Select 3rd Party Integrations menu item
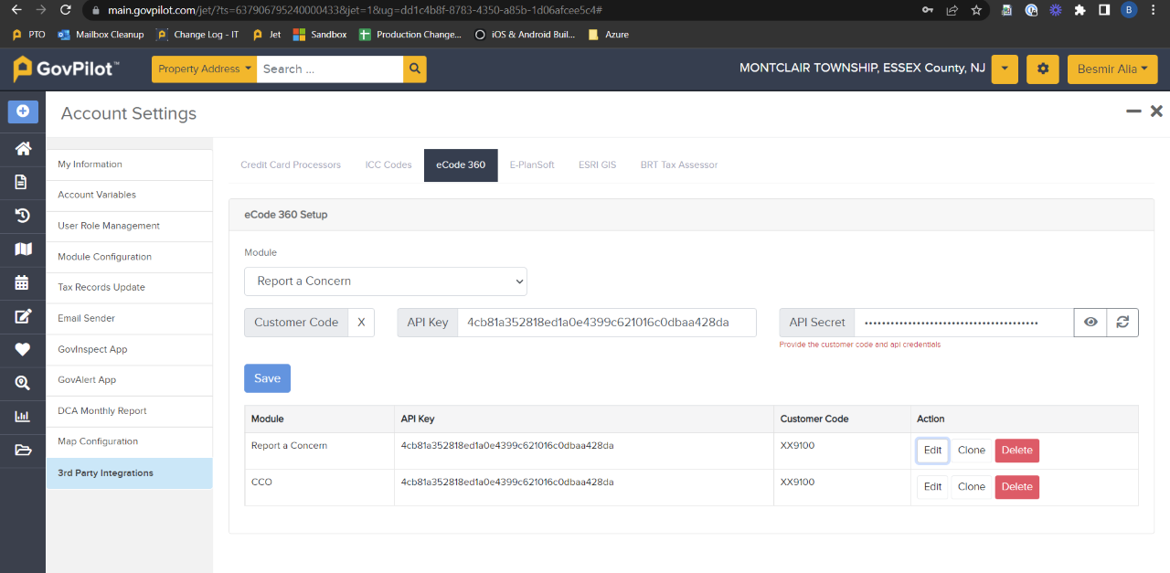Viewport: 1170px width, 573px height. (x=129, y=473)
